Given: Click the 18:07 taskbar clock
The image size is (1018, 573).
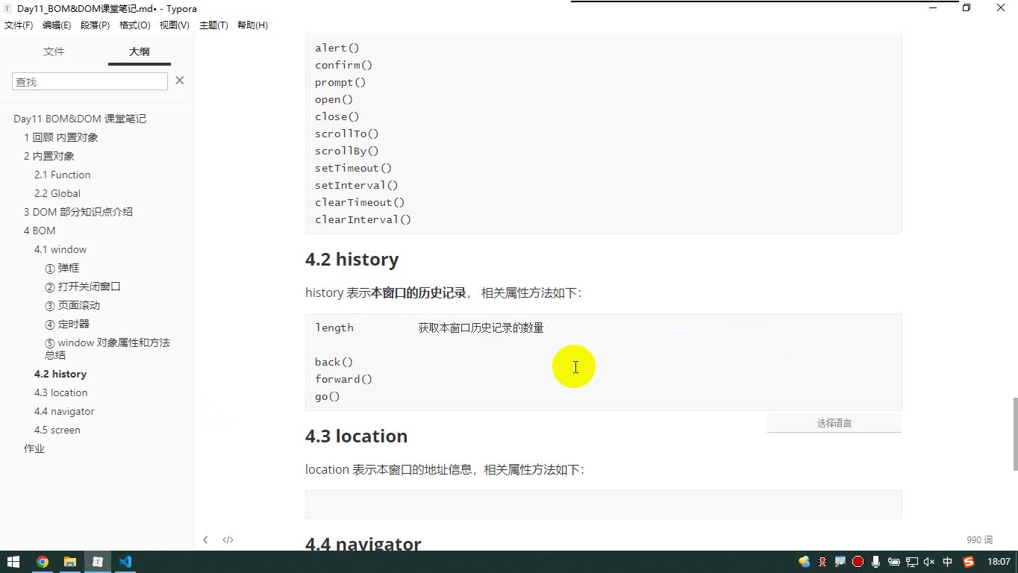Looking at the screenshot, I should [x=999, y=562].
